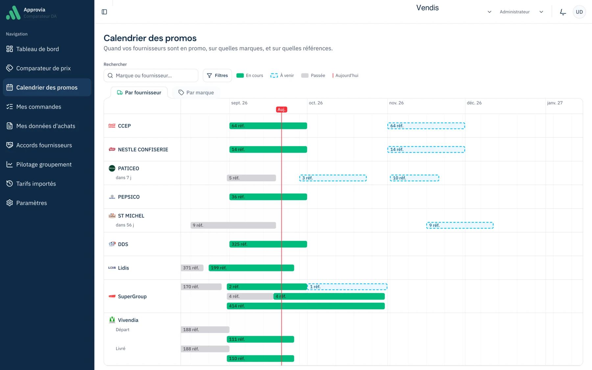Screen dimensions: 592x370
Task: Click the En cours green legend swatch
Action: pyautogui.click(x=240, y=76)
